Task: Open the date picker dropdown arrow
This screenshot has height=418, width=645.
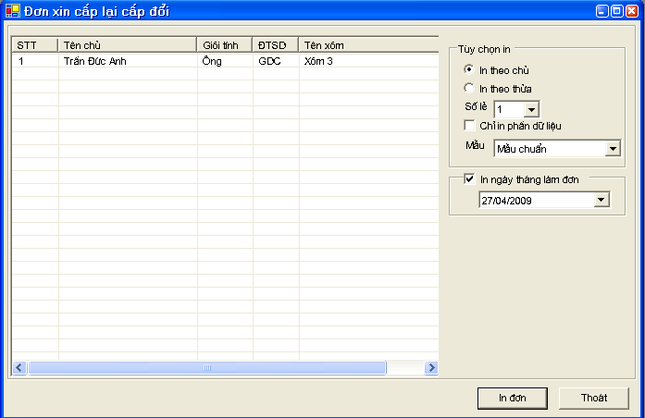Action: coord(602,200)
